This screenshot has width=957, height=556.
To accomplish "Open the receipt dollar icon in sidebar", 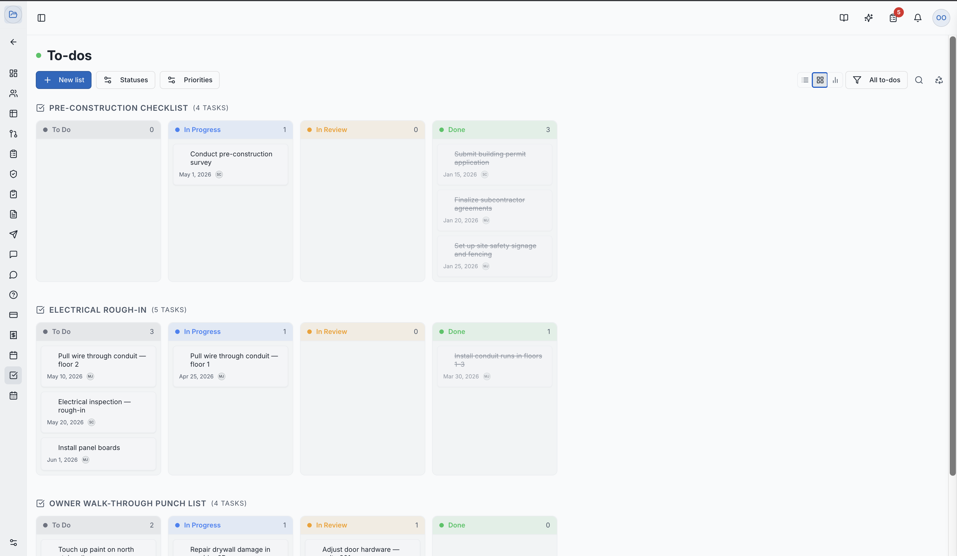I will (13, 335).
